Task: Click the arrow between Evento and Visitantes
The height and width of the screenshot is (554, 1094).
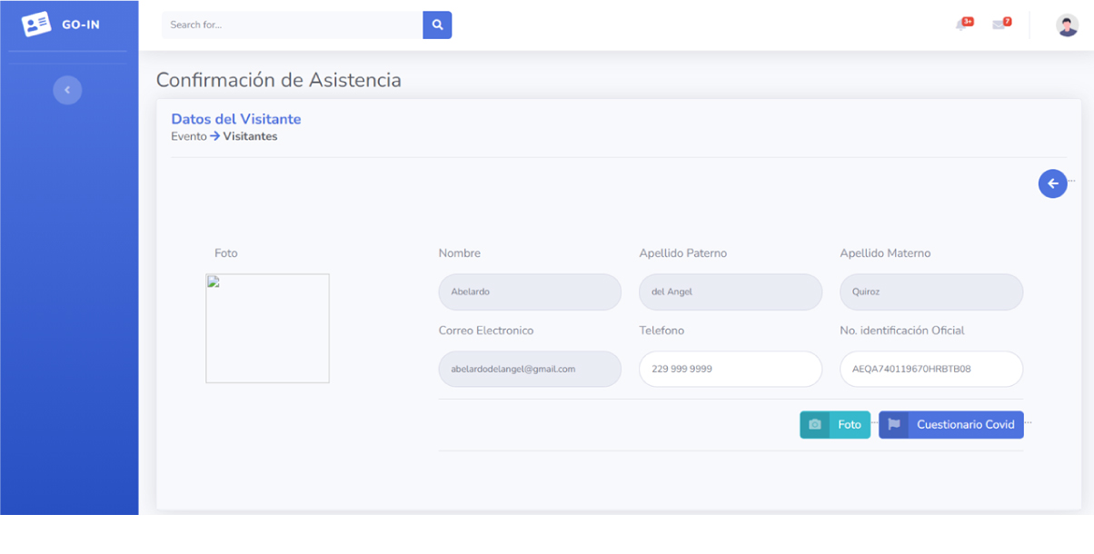Action: click(x=215, y=136)
